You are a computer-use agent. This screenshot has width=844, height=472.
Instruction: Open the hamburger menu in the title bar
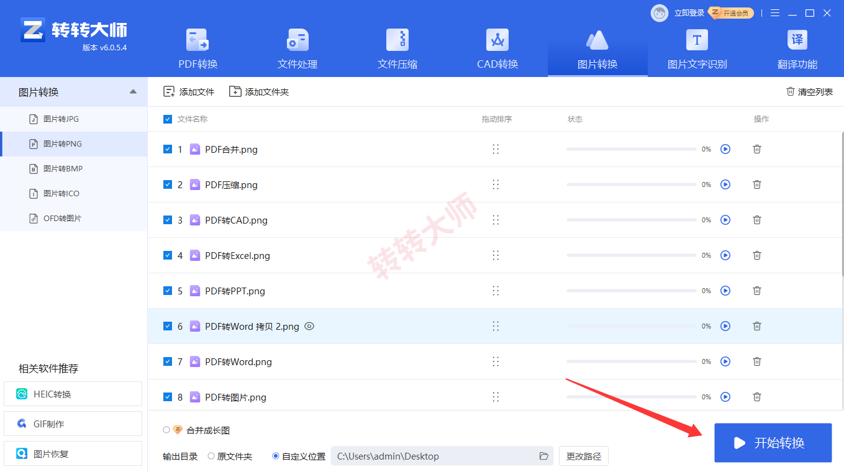point(775,13)
